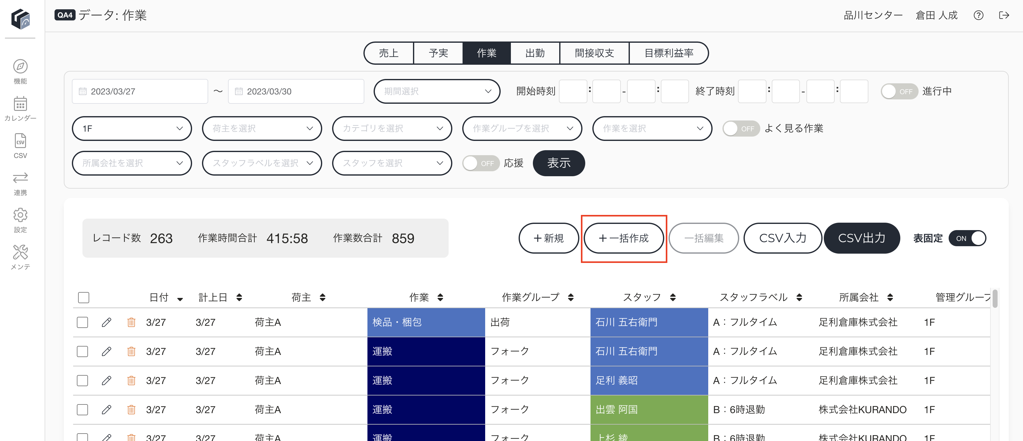Check the 検品・梱包 row checkbox

tap(82, 322)
